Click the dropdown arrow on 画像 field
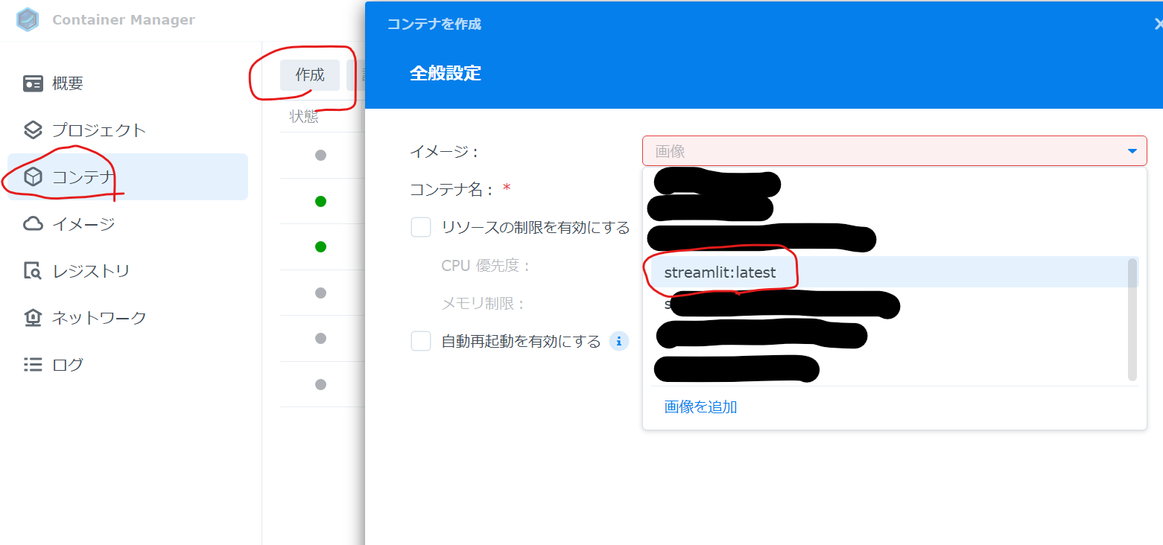 (x=1134, y=150)
